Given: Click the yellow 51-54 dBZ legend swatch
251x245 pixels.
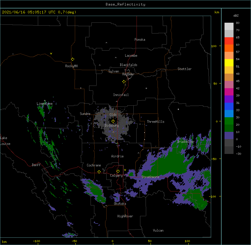Looking at the screenshot, I should pos(229,63).
